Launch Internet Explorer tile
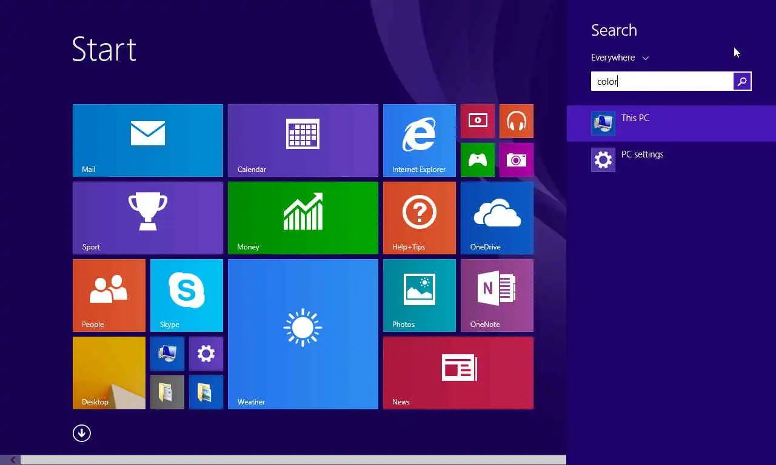This screenshot has width=776, height=465. (420, 140)
